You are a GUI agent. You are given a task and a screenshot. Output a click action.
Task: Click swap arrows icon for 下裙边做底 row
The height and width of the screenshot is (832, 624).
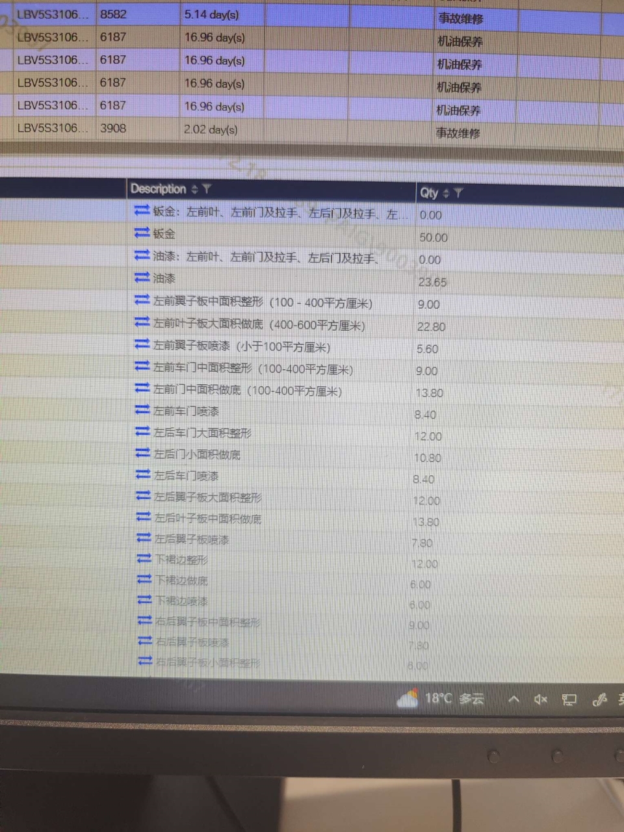pyautogui.click(x=144, y=579)
